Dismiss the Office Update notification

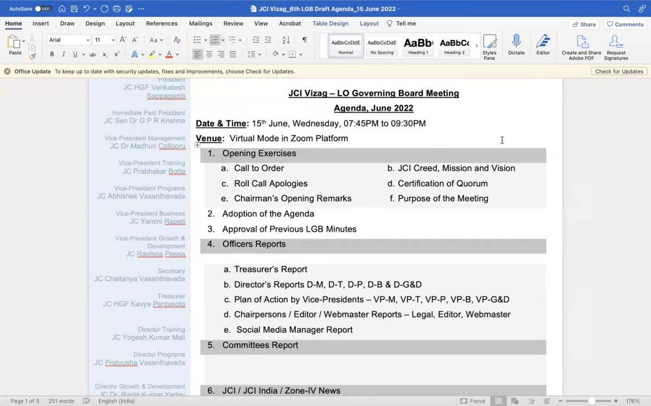pyautogui.click(x=7, y=71)
